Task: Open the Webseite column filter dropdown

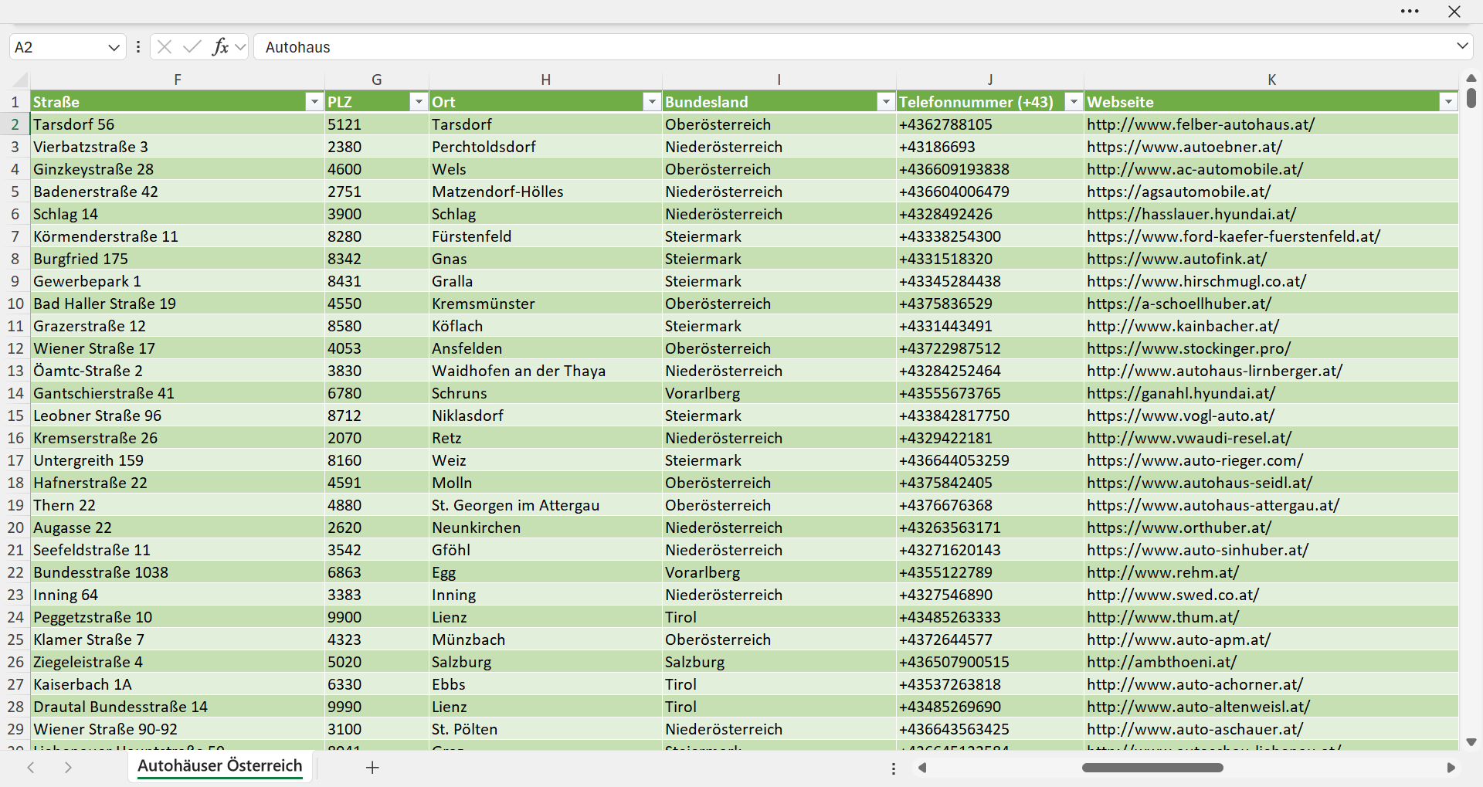Action: click(1448, 102)
